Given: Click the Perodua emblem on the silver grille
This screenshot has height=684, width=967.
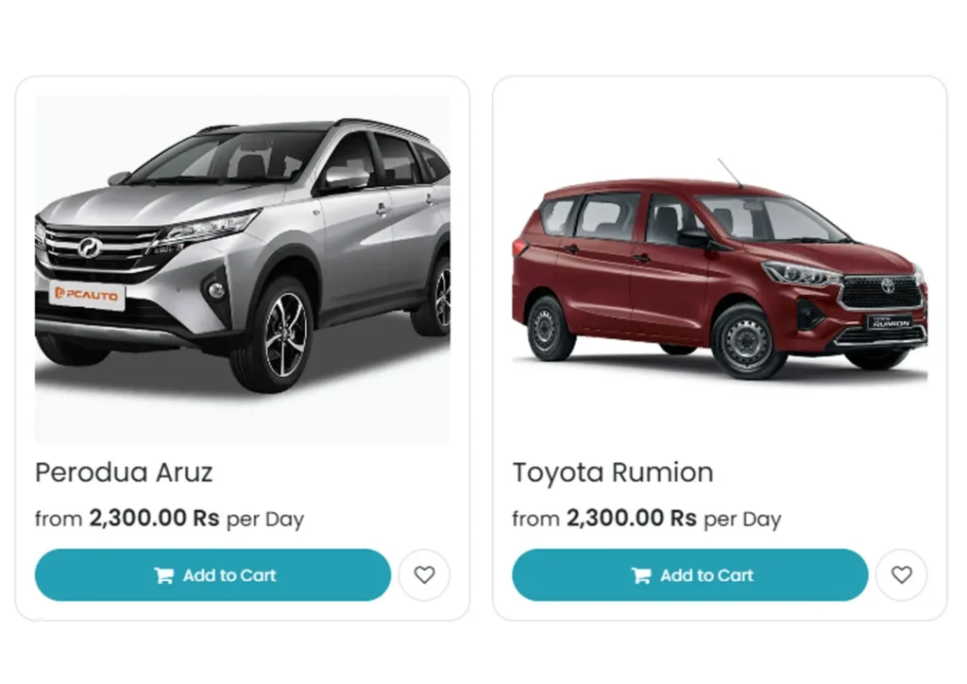Looking at the screenshot, I should 90,248.
